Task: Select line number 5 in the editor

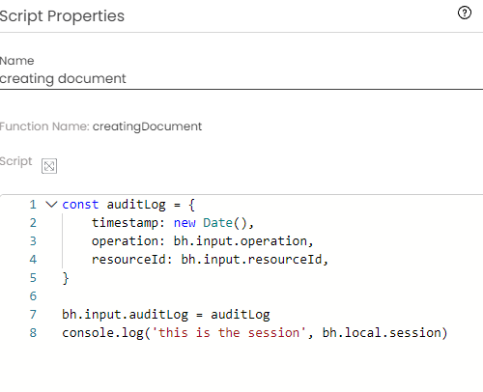Action: (33, 278)
